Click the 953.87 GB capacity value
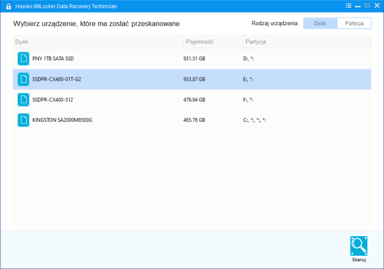The width and height of the screenshot is (384, 269). 194,79
